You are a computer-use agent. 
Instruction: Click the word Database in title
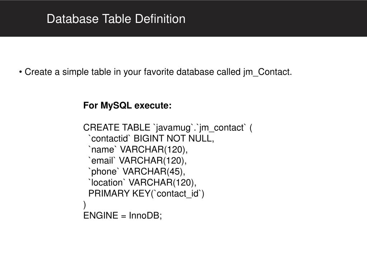[72, 19]
